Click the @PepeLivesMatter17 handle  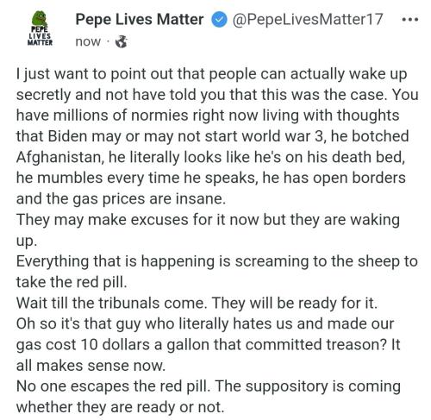[308, 20]
